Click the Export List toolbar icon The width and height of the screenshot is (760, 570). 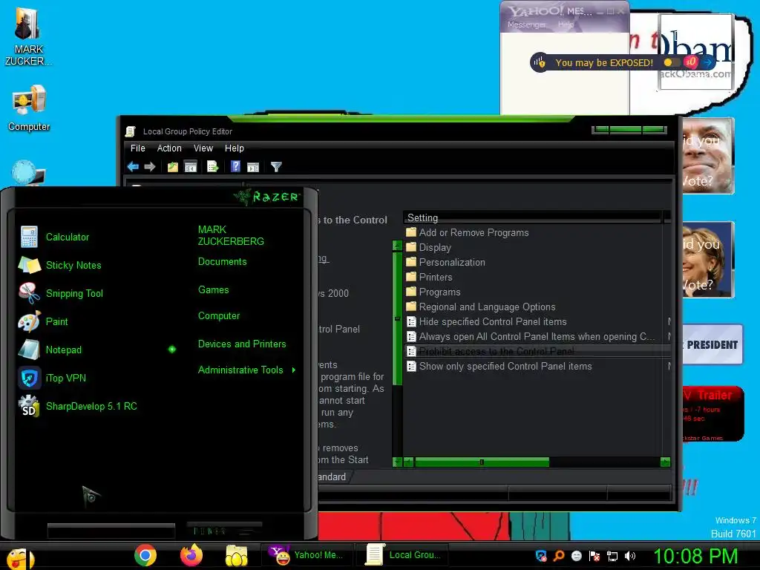click(213, 167)
